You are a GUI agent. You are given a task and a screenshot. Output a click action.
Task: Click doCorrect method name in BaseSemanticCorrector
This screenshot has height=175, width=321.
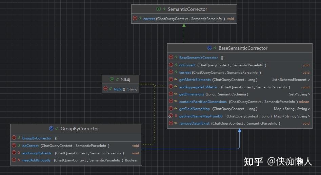(187, 65)
